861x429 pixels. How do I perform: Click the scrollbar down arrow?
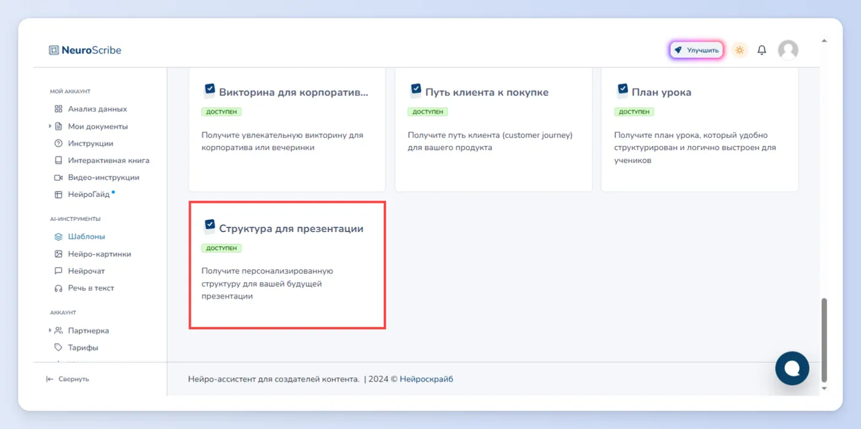point(824,388)
